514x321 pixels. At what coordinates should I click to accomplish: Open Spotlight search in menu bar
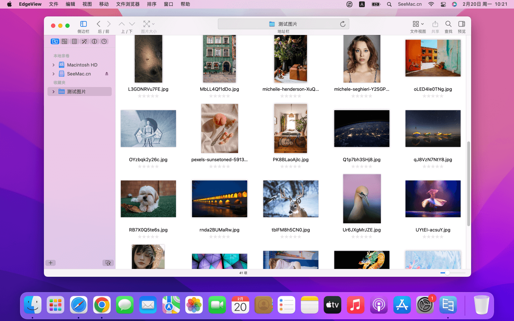tap(389, 4)
